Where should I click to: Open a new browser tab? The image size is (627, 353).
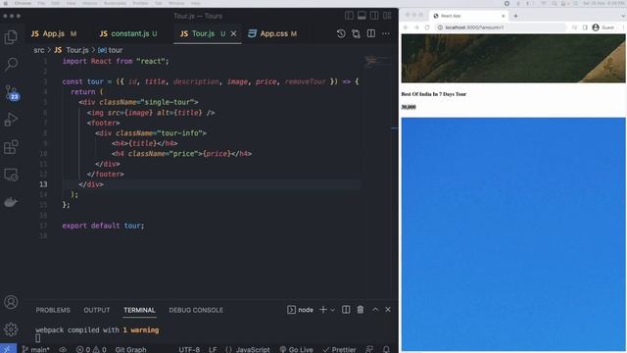tap(516, 16)
